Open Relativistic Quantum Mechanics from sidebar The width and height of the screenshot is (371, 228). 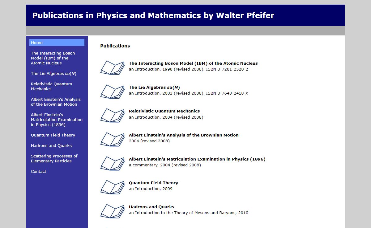tap(51, 86)
